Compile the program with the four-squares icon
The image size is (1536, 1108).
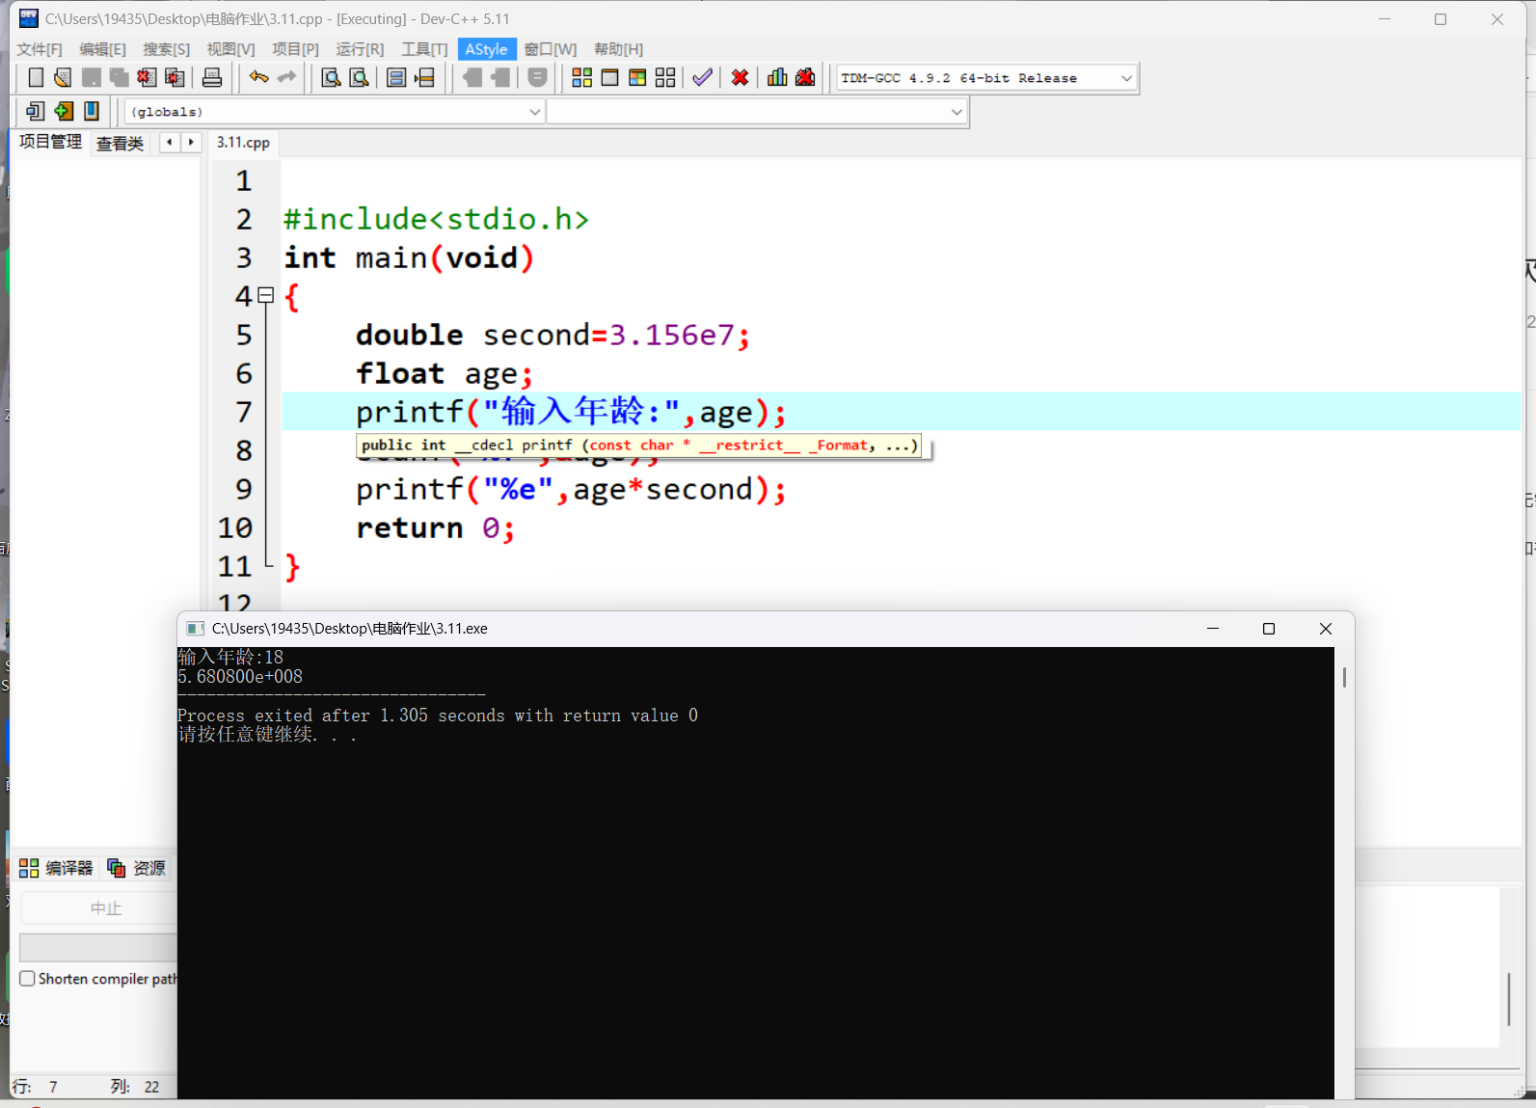coord(582,78)
